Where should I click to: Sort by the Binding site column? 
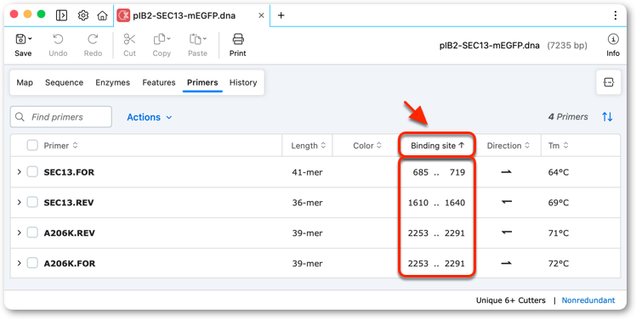437,145
